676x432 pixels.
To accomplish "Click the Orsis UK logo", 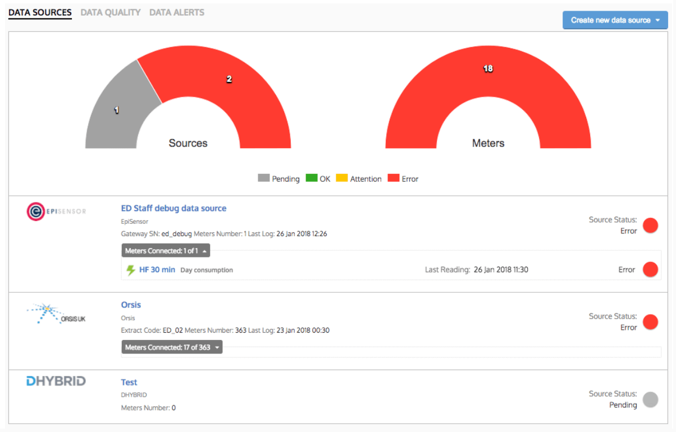I will coord(56,314).
